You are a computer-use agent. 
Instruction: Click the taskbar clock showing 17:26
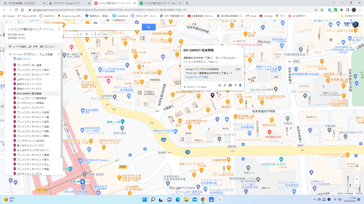[350, 199]
